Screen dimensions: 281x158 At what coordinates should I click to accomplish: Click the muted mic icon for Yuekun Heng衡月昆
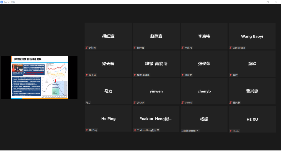tap(135, 130)
